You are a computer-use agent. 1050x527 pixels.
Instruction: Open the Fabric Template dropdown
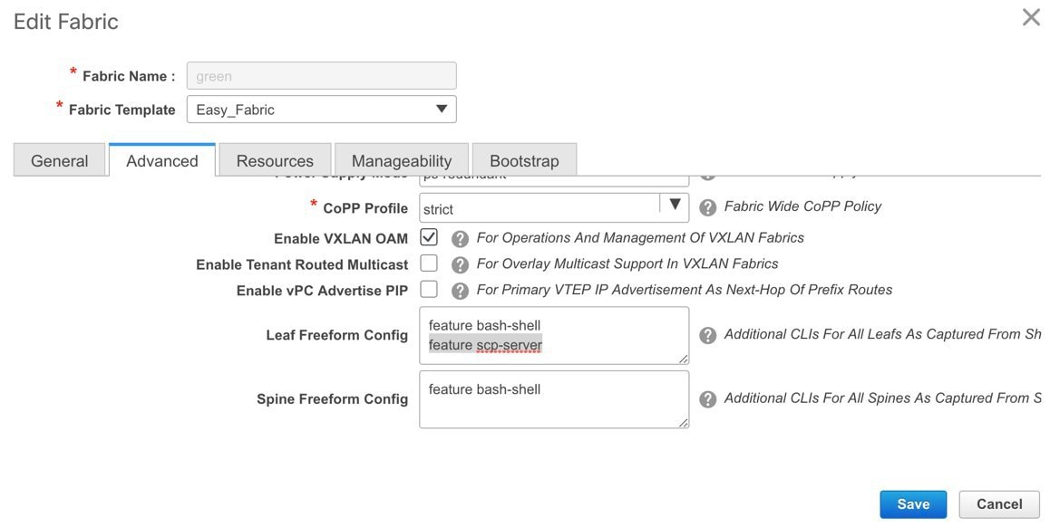(321, 109)
